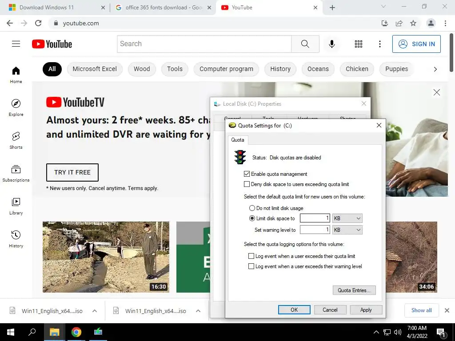Click Cancel in Quota Settings dialog
The width and height of the screenshot is (455, 341).
(x=330, y=309)
